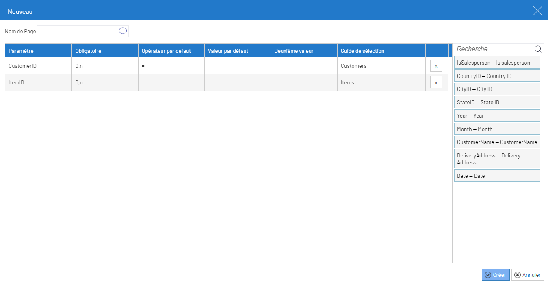Add the Year — Year parameter

point(497,116)
